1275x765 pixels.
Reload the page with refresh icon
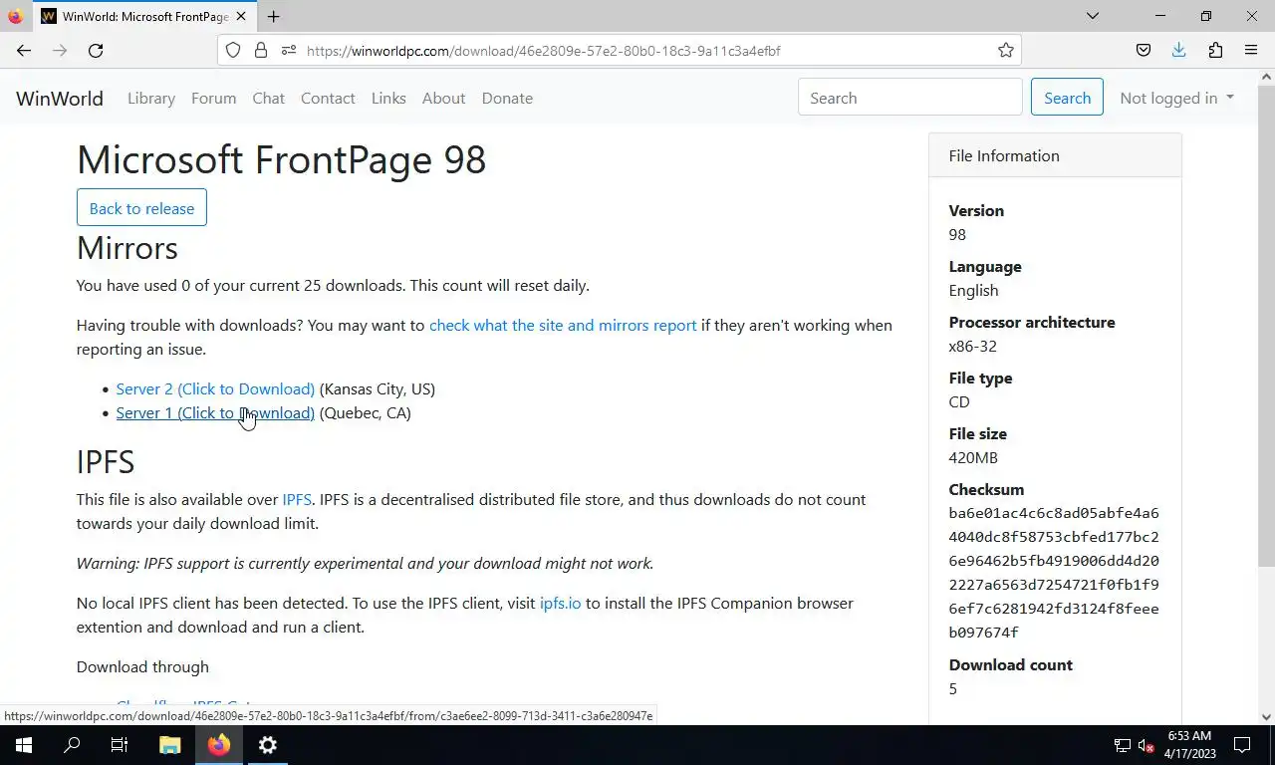pos(96,50)
